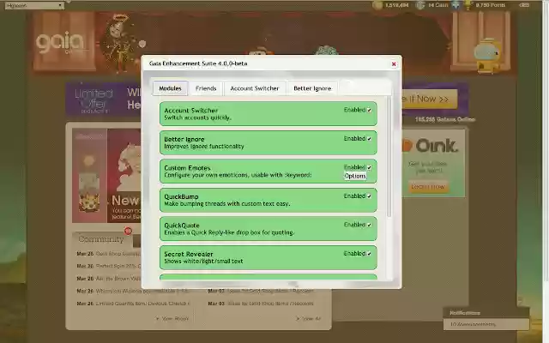
Task: Open the Account Switcher tab
Action: coord(255,88)
